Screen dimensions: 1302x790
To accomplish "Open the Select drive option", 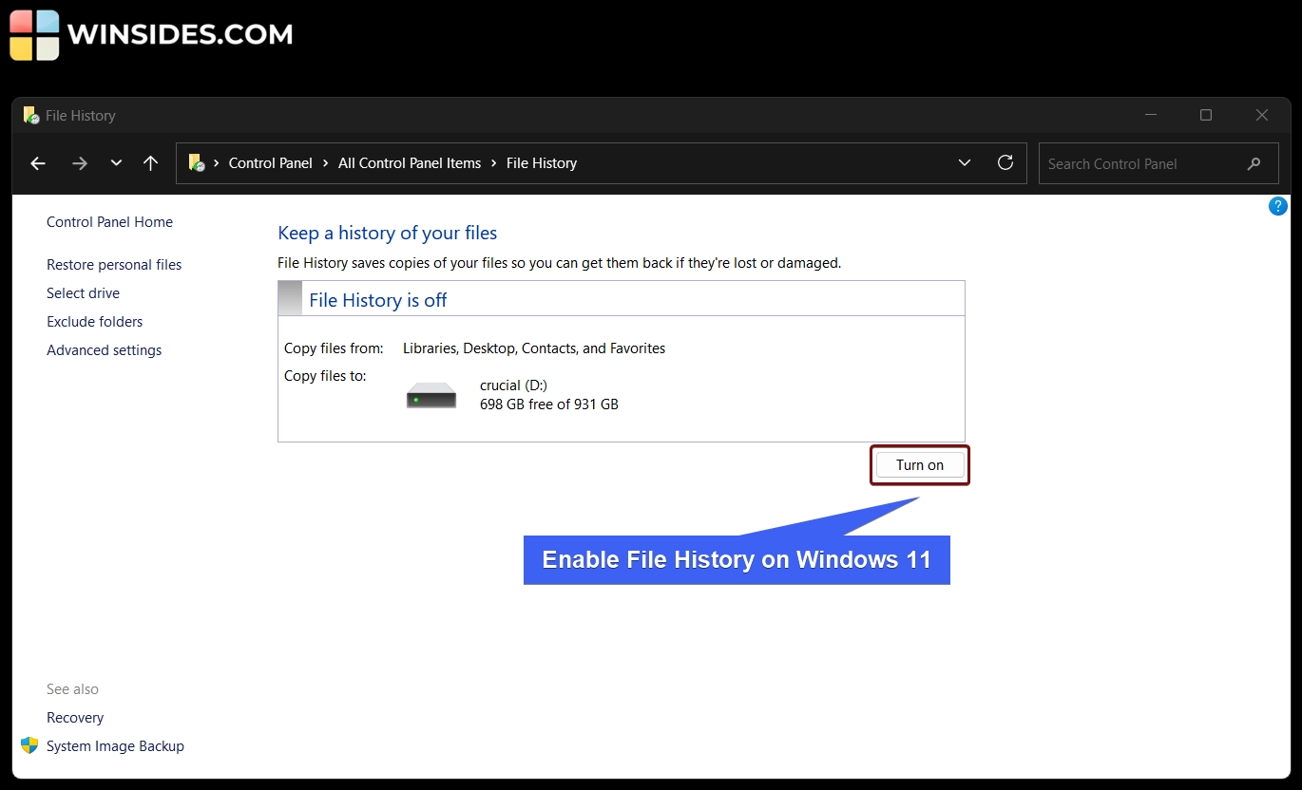I will pos(83,292).
